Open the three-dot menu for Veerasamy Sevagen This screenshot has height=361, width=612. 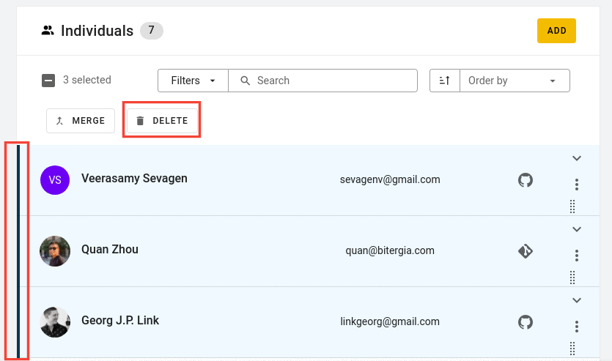(x=577, y=185)
